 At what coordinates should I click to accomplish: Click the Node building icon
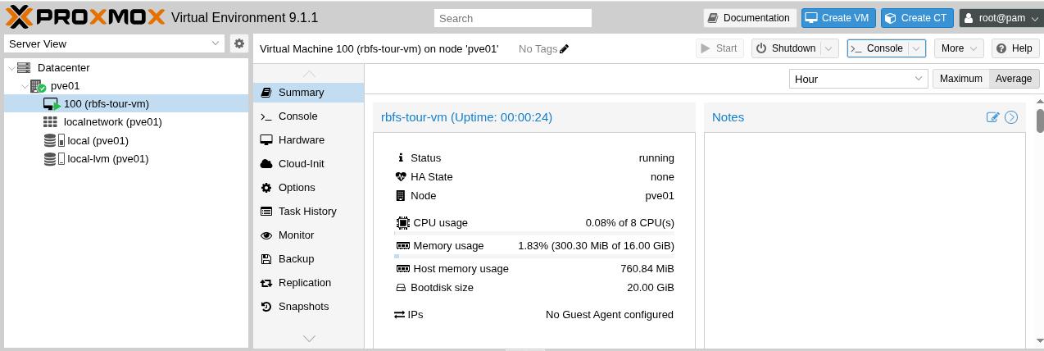(401, 196)
